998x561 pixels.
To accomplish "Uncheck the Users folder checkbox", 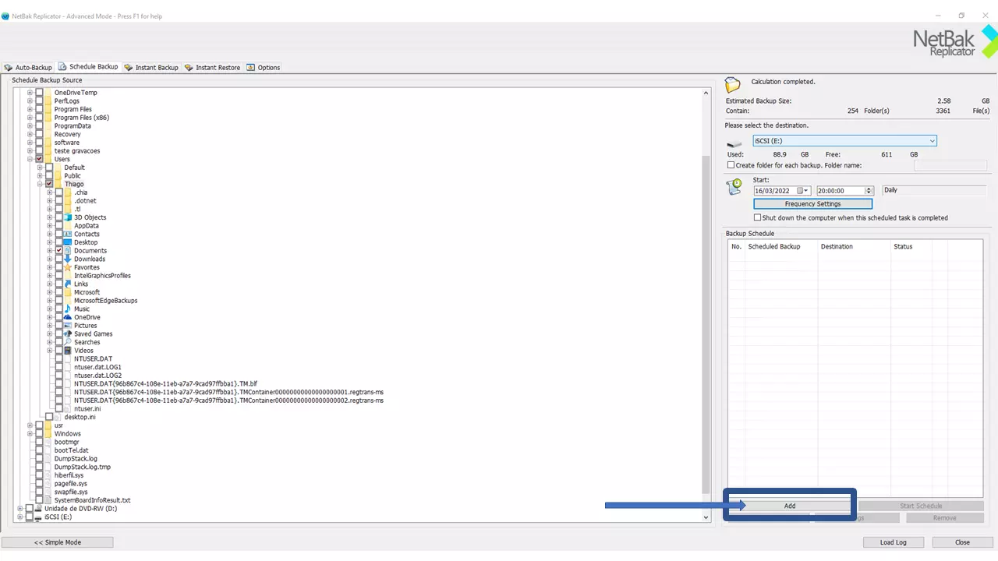I will click(x=39, y=159).
